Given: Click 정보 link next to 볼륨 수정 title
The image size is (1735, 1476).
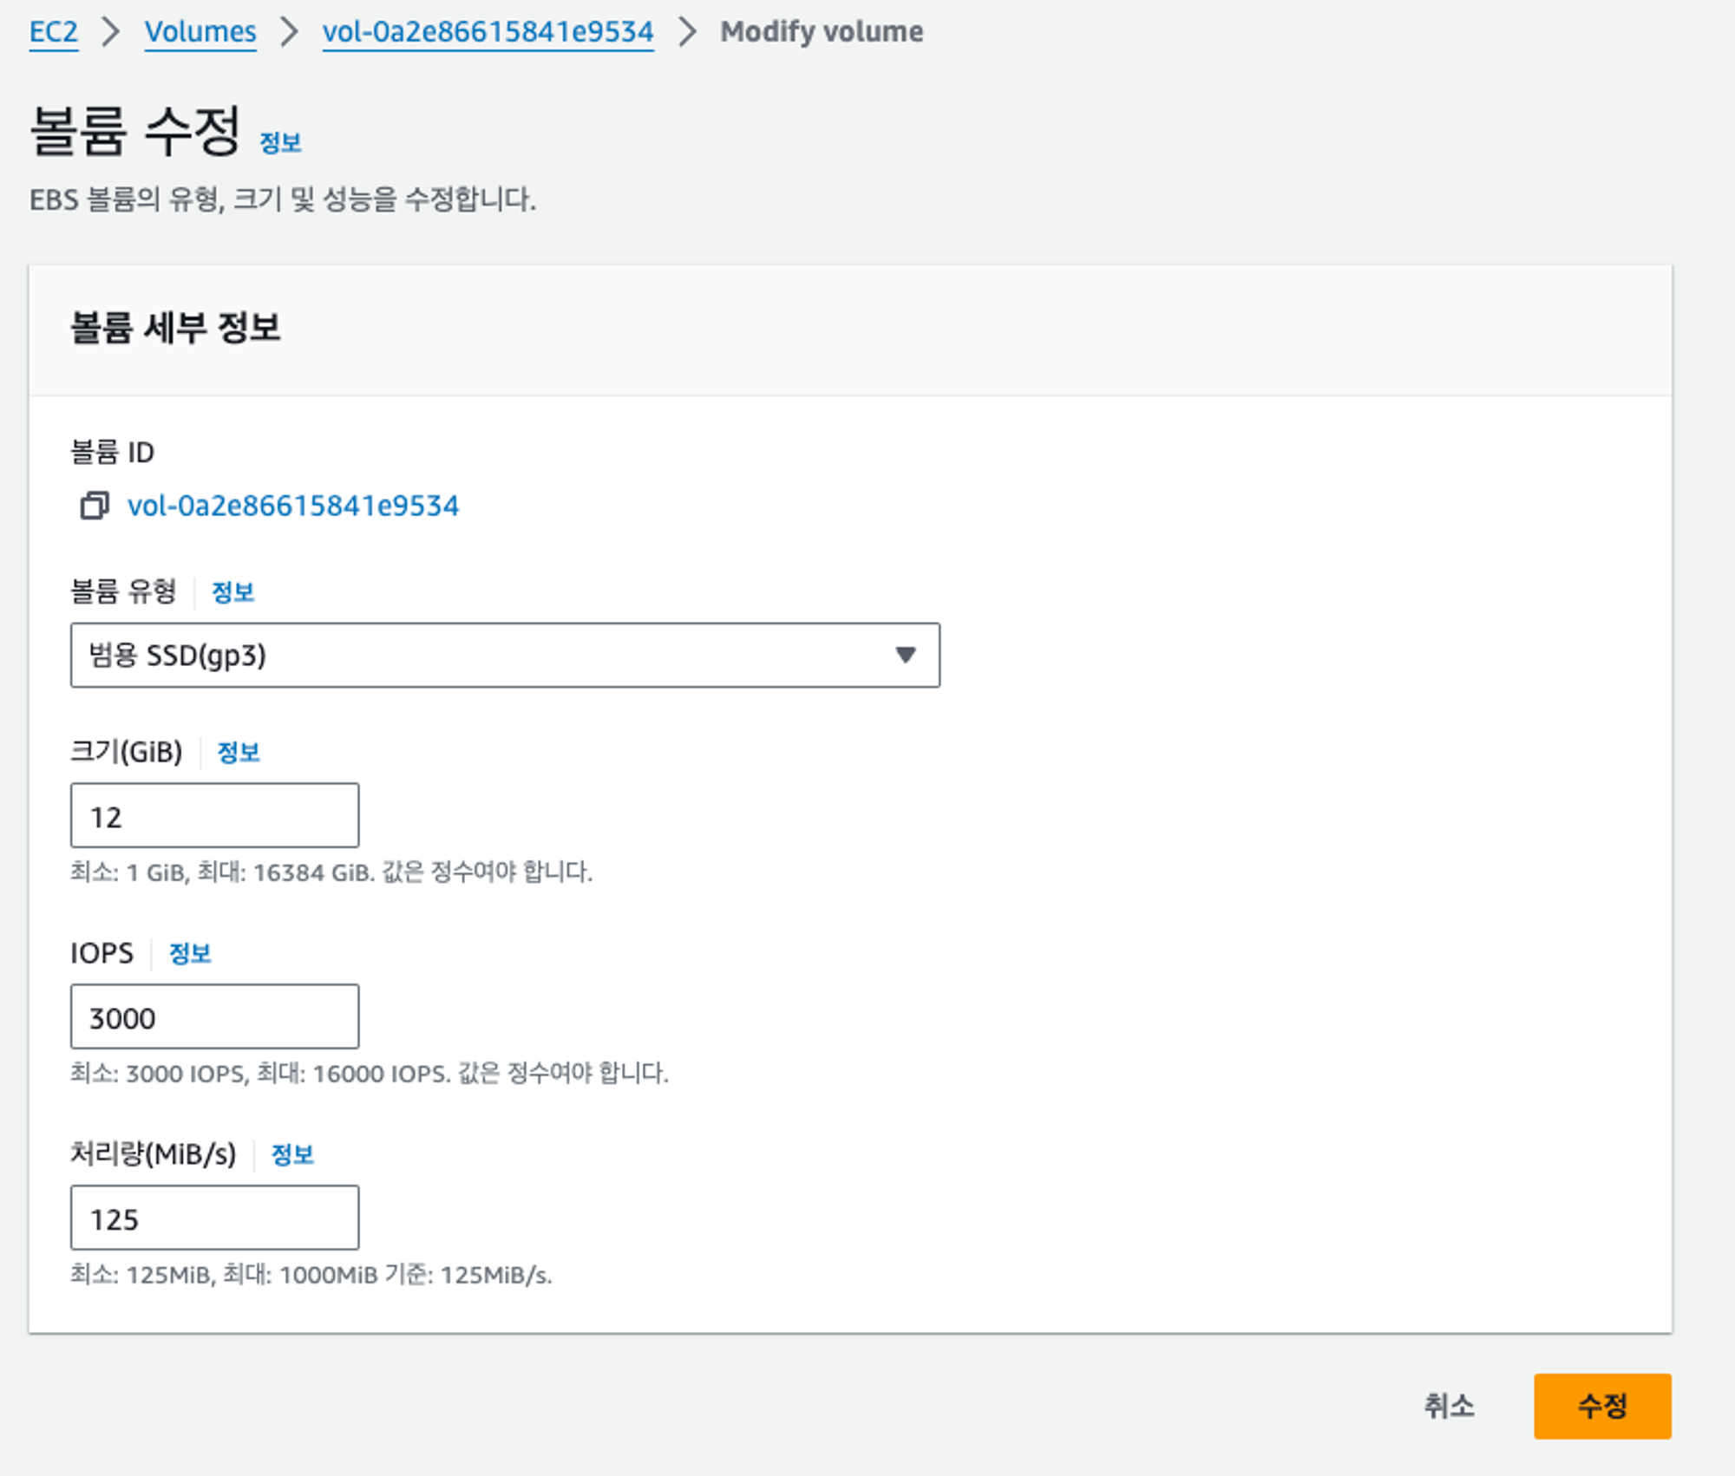Looking at the screenshot, I should (x=280, y=143).
